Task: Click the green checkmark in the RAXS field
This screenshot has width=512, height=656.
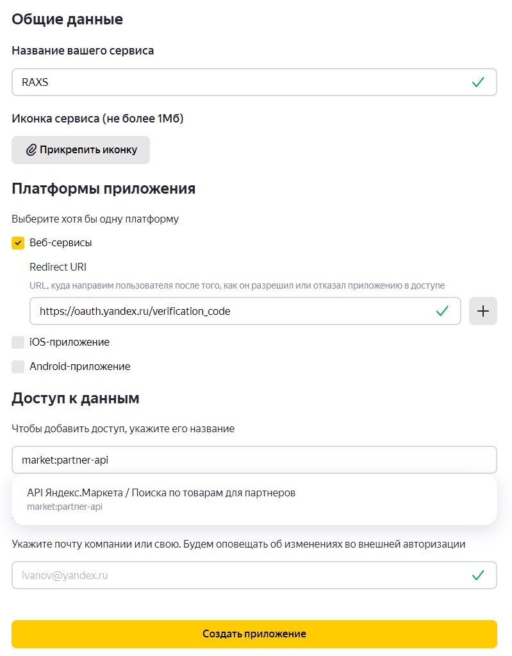Action: coord(478,82)
